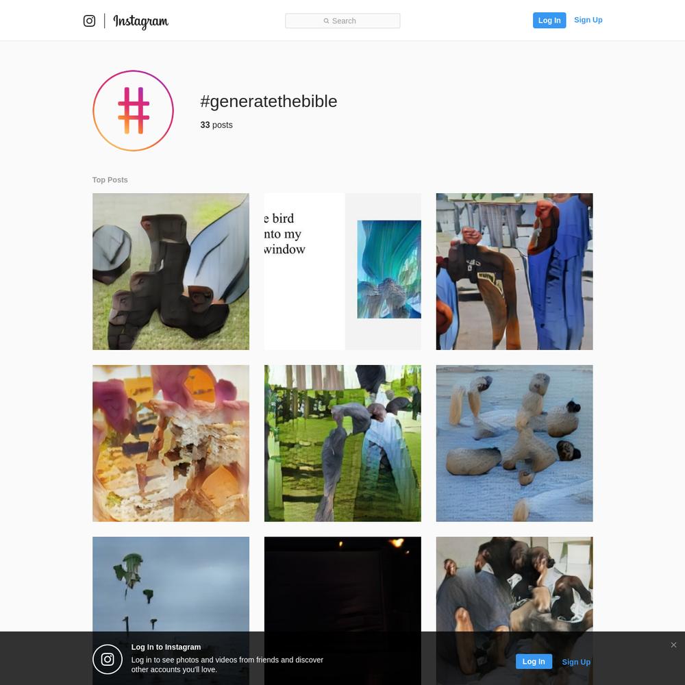
Task: Open the post with blue dress figures
Action: (x=514, y=271)
